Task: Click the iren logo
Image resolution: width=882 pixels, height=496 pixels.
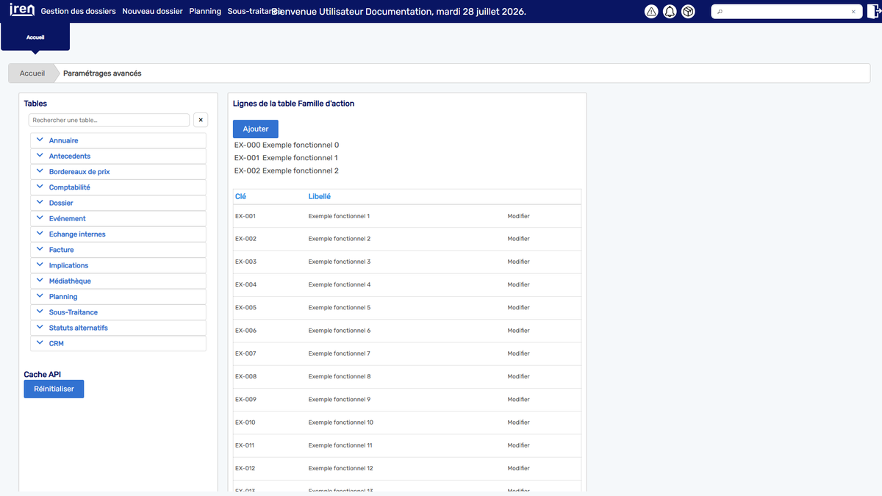Action: 22,10
